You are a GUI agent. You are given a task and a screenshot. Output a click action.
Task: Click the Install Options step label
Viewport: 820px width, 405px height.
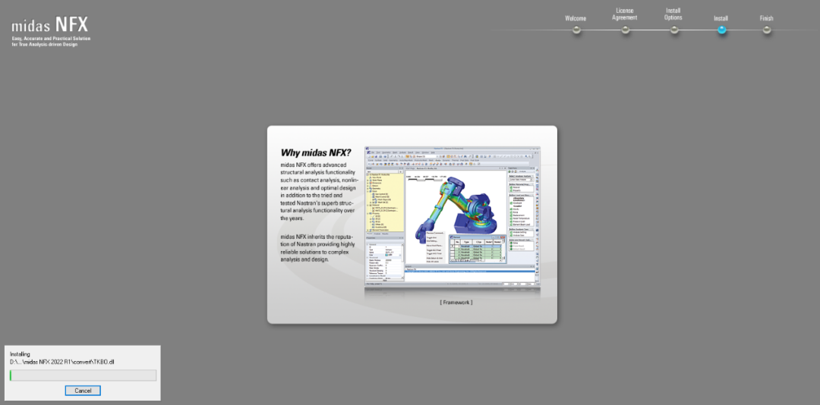click(x=673, y=14)
